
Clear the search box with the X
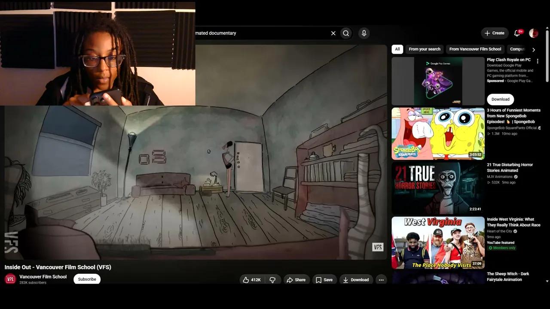333,33
